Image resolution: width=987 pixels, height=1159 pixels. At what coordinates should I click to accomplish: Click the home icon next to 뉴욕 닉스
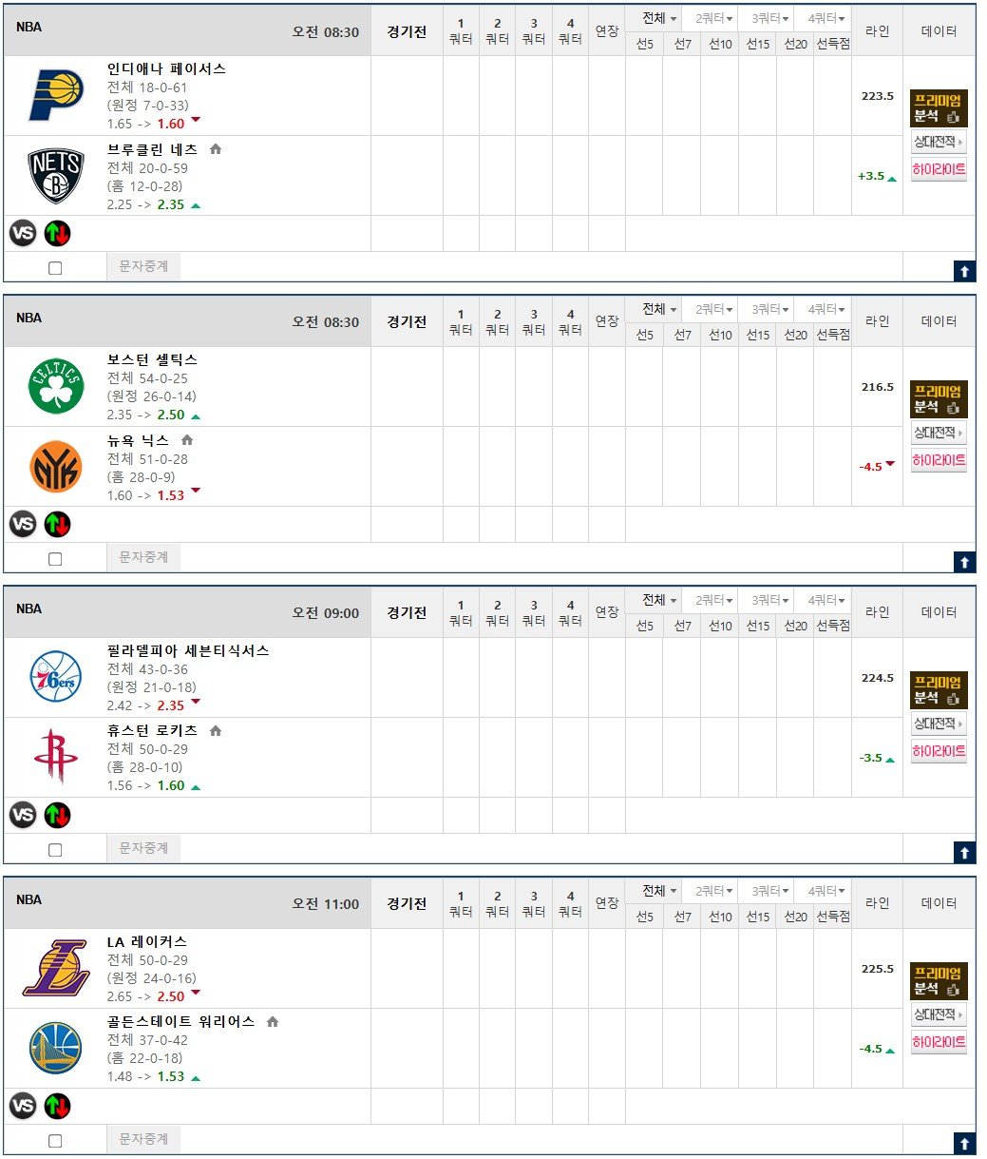tap(186, 440)
